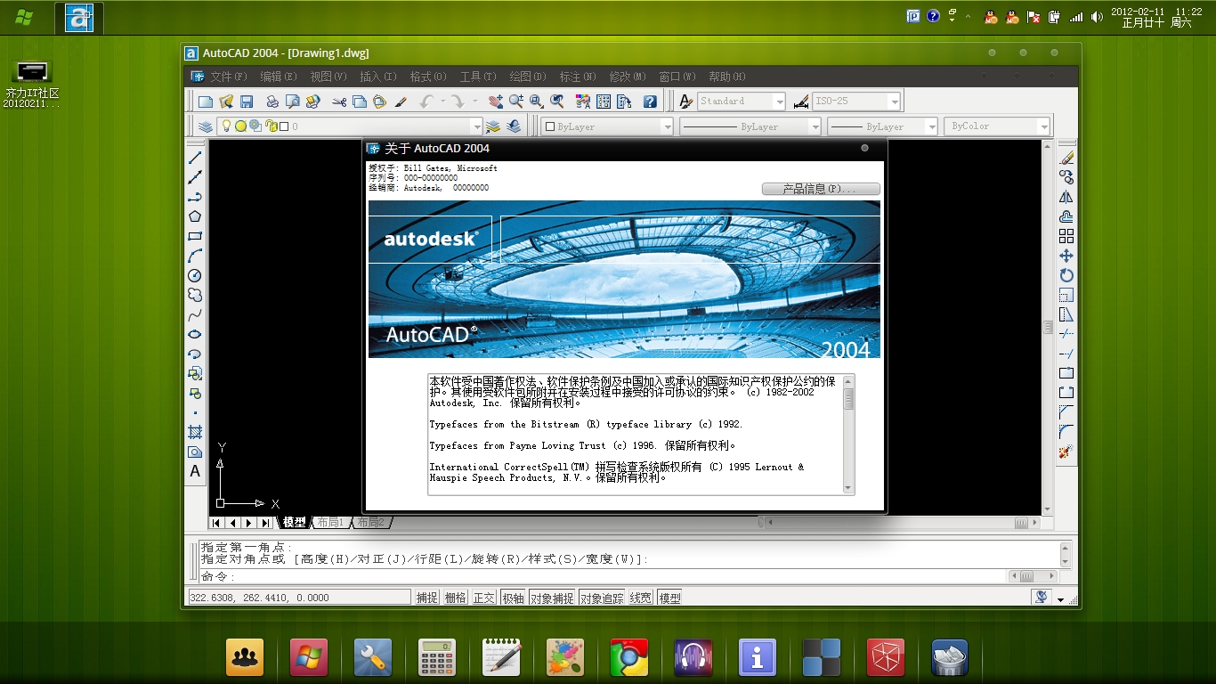Toggle the layer on/off lightbulb icon
The height and width of the screenshot is (684, 1216).
click(x=226, y=126)
